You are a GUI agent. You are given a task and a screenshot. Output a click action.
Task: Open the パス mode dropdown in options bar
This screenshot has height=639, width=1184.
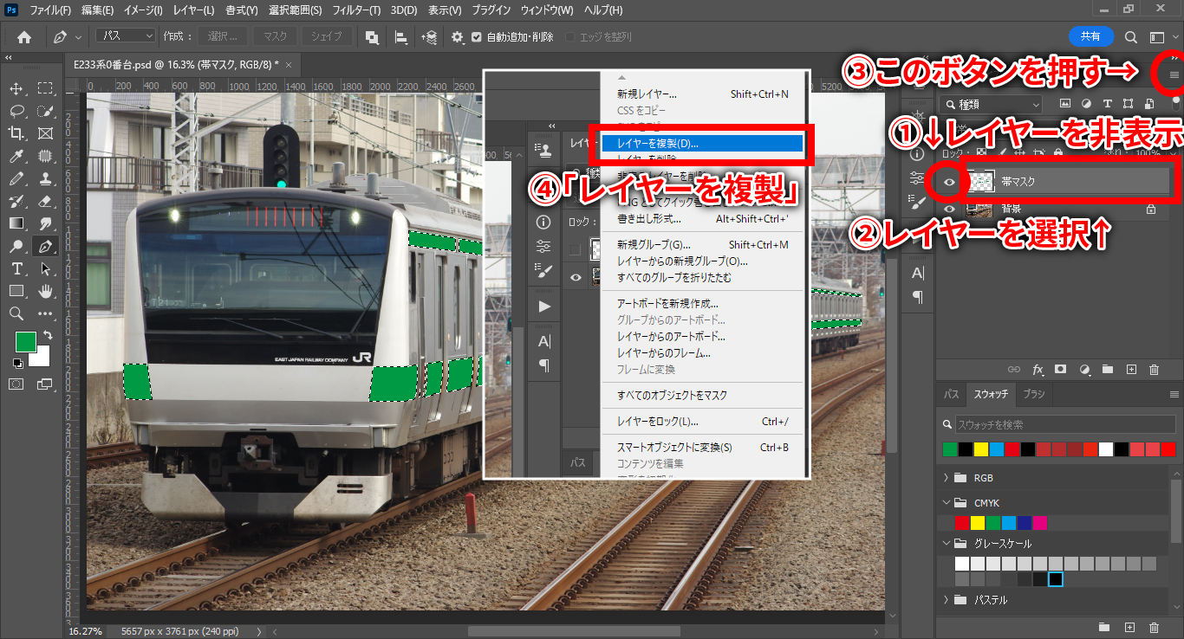[x=126, y=36]
